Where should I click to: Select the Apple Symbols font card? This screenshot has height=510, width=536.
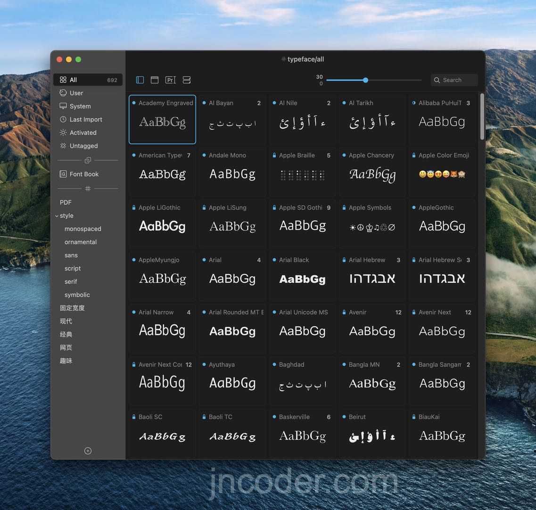coord(372,224)
